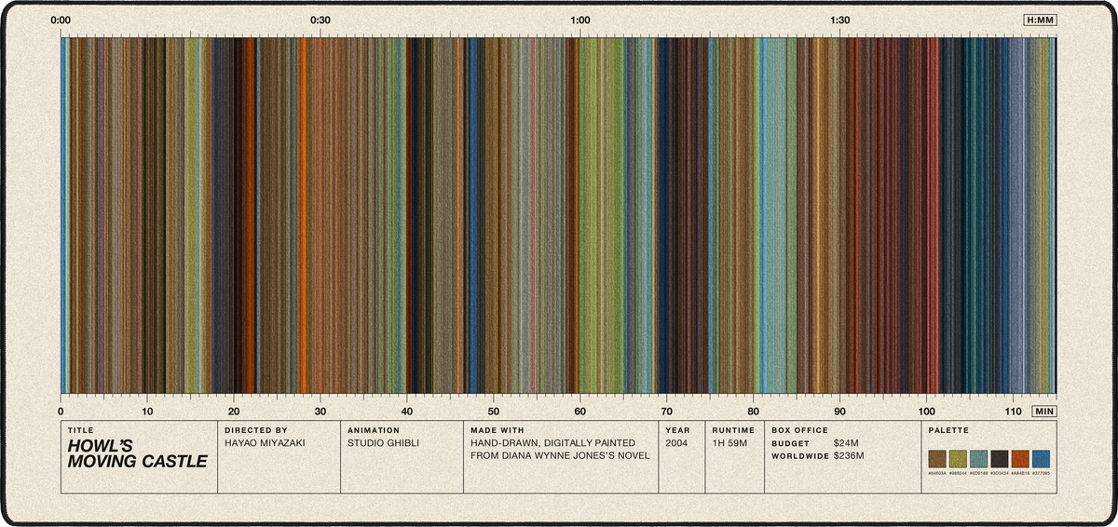Click the 100 minute axis label
The image size is (1118, 527).
click(x=926, y=411)
